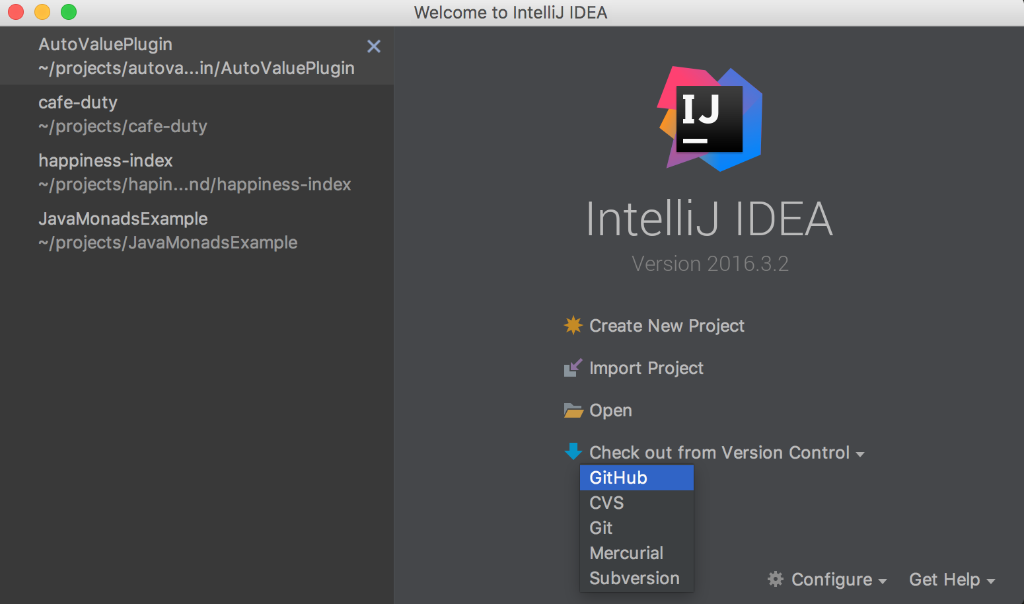Click the Version Control dropdown arrow
Image resolution: width=1024 pixels, height=604 pixels.
860,455
